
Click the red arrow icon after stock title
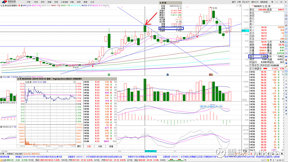(19, 6)
